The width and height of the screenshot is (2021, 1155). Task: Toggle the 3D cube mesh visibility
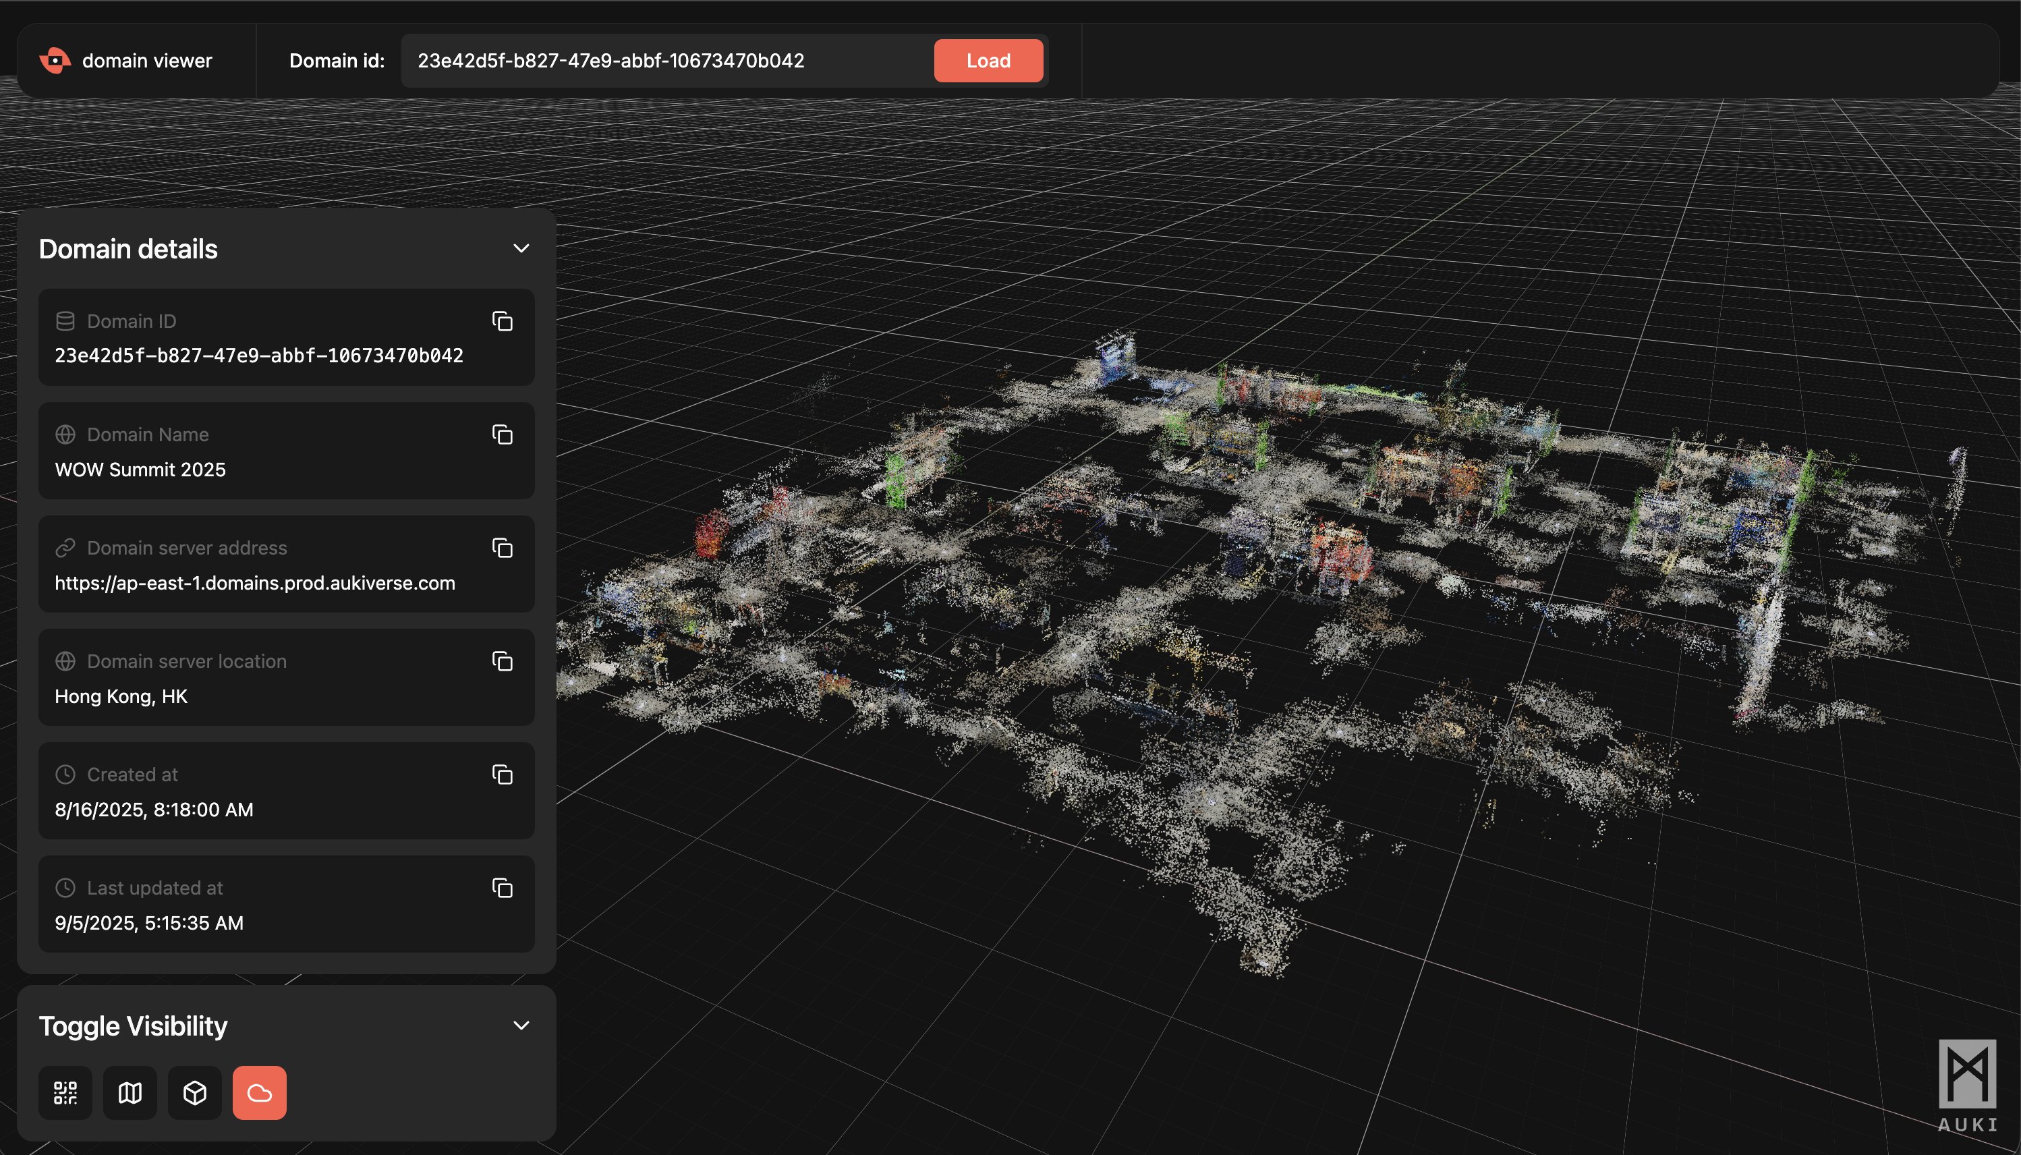[x=194, y=1093]
